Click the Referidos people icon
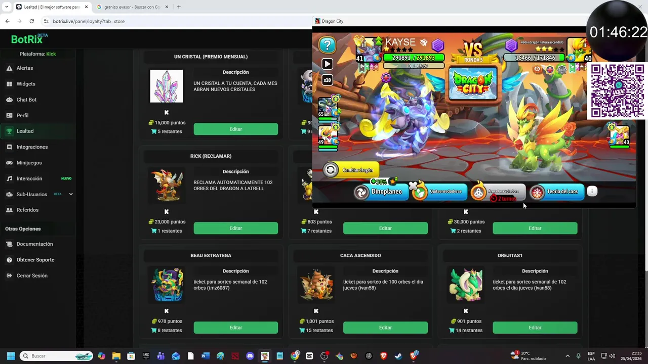This screenshot has width=648, height=364. (x=9, y=210)
